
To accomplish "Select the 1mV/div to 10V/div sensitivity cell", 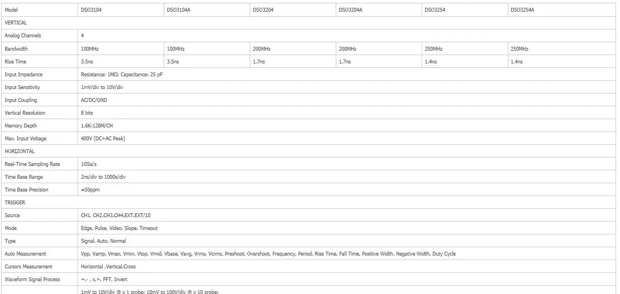I will pos(347,87).
